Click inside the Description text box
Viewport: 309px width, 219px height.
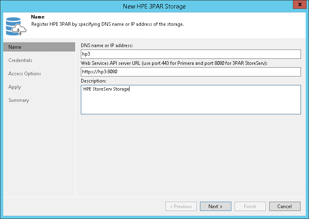coord(191,99)
